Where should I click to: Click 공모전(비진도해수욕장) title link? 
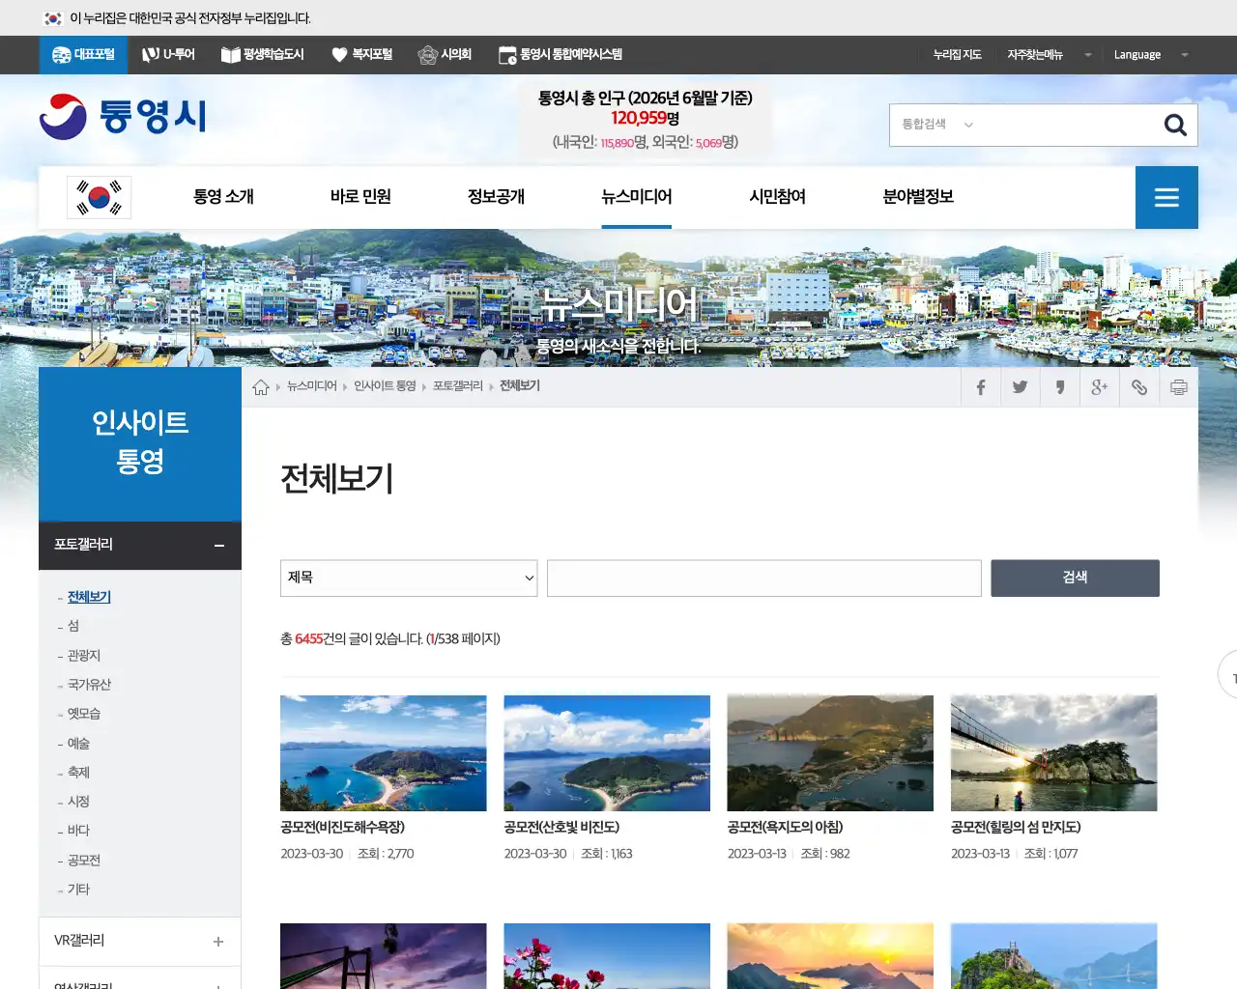(x=342, y=828)
